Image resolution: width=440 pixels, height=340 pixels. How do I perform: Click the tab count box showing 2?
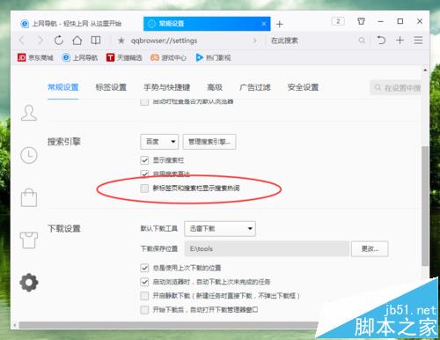(x=338, y=21)
